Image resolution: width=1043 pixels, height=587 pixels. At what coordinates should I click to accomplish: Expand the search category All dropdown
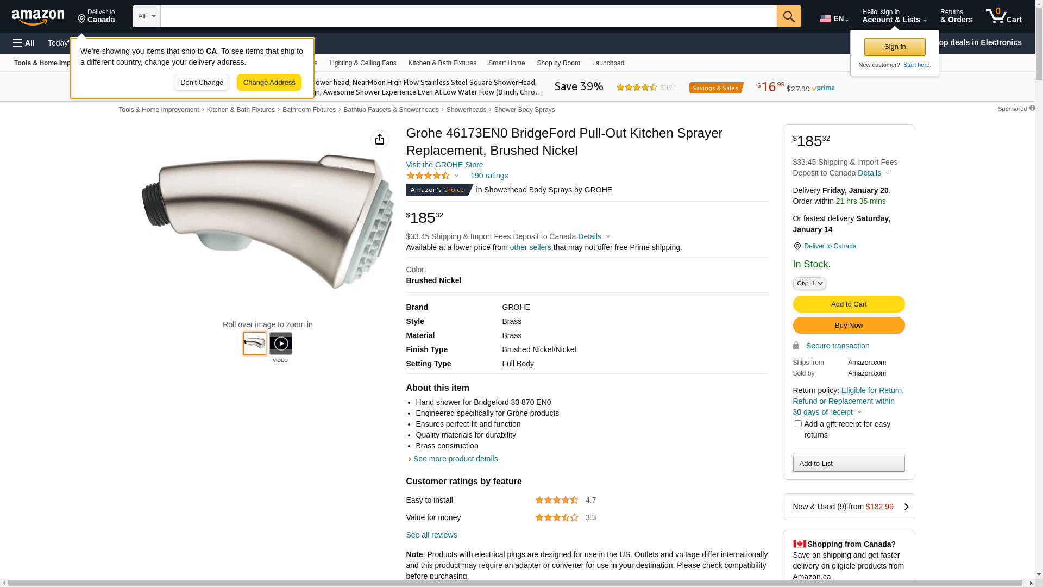(147, 16)
